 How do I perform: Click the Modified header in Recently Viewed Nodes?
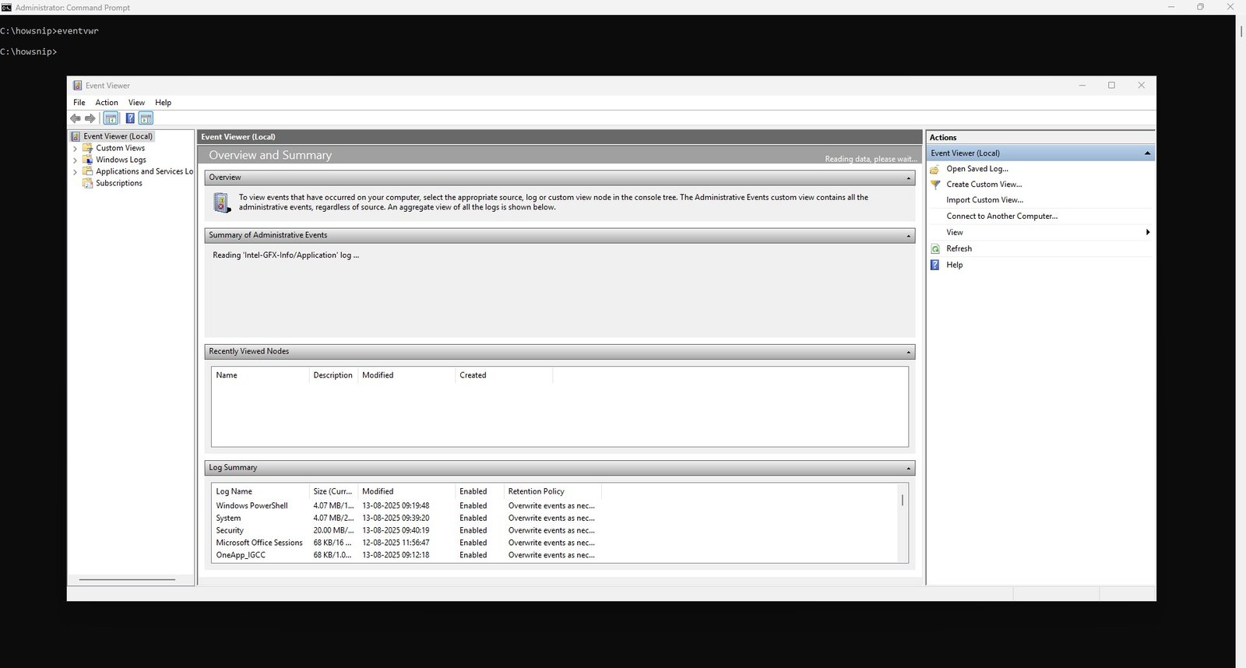pyautogui.click(x=407, y=375)
